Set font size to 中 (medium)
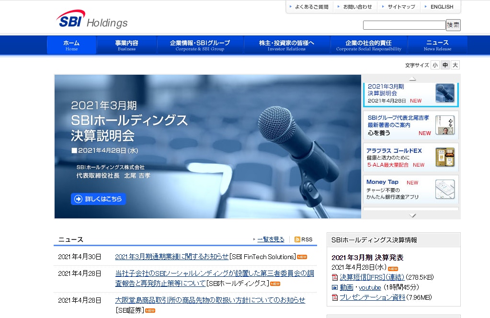The width and height of the screenshot is (490, 318). pos(445,65)
